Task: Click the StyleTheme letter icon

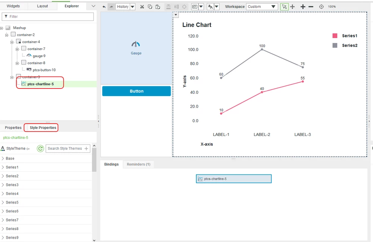Action: pos(3,149)
